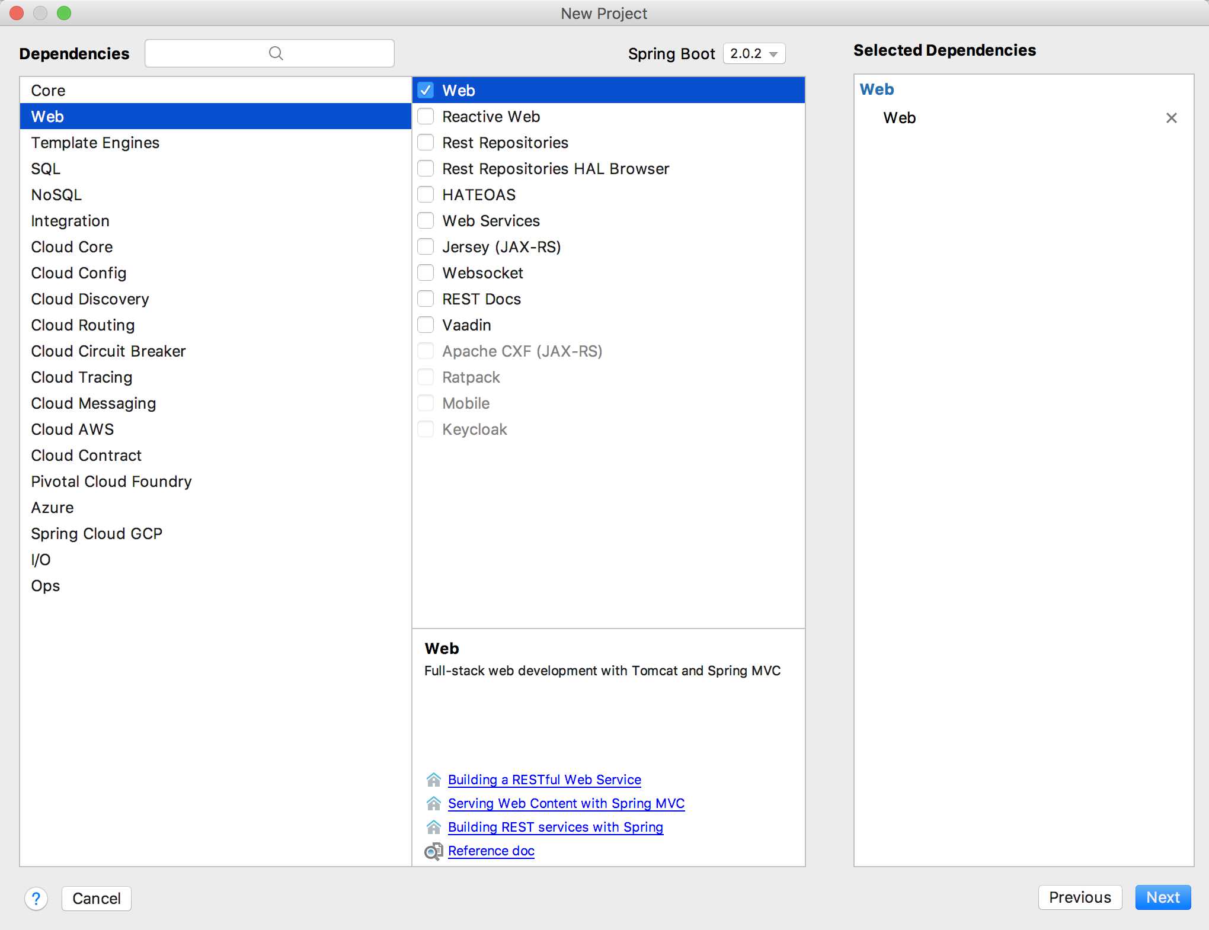
Task: Toggle the Web checkbox to deselect it
Action: pyautogui.click(x=426, y=90)
